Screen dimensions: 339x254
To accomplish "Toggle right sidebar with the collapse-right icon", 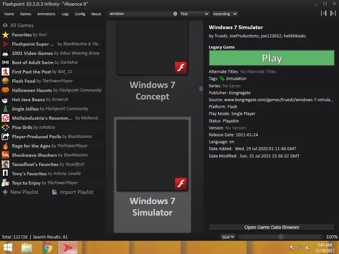I will pyautogui.click(x=333, y=13).
